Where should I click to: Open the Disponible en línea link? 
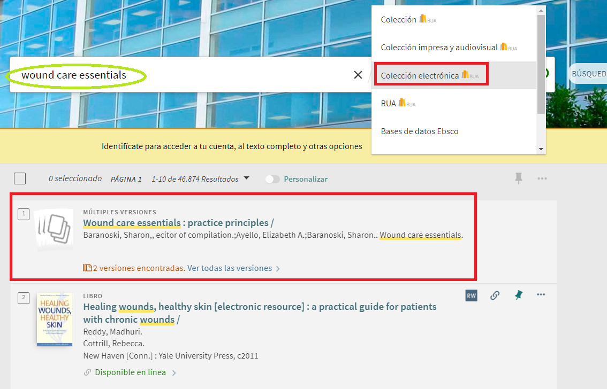[x=130, y=372]
